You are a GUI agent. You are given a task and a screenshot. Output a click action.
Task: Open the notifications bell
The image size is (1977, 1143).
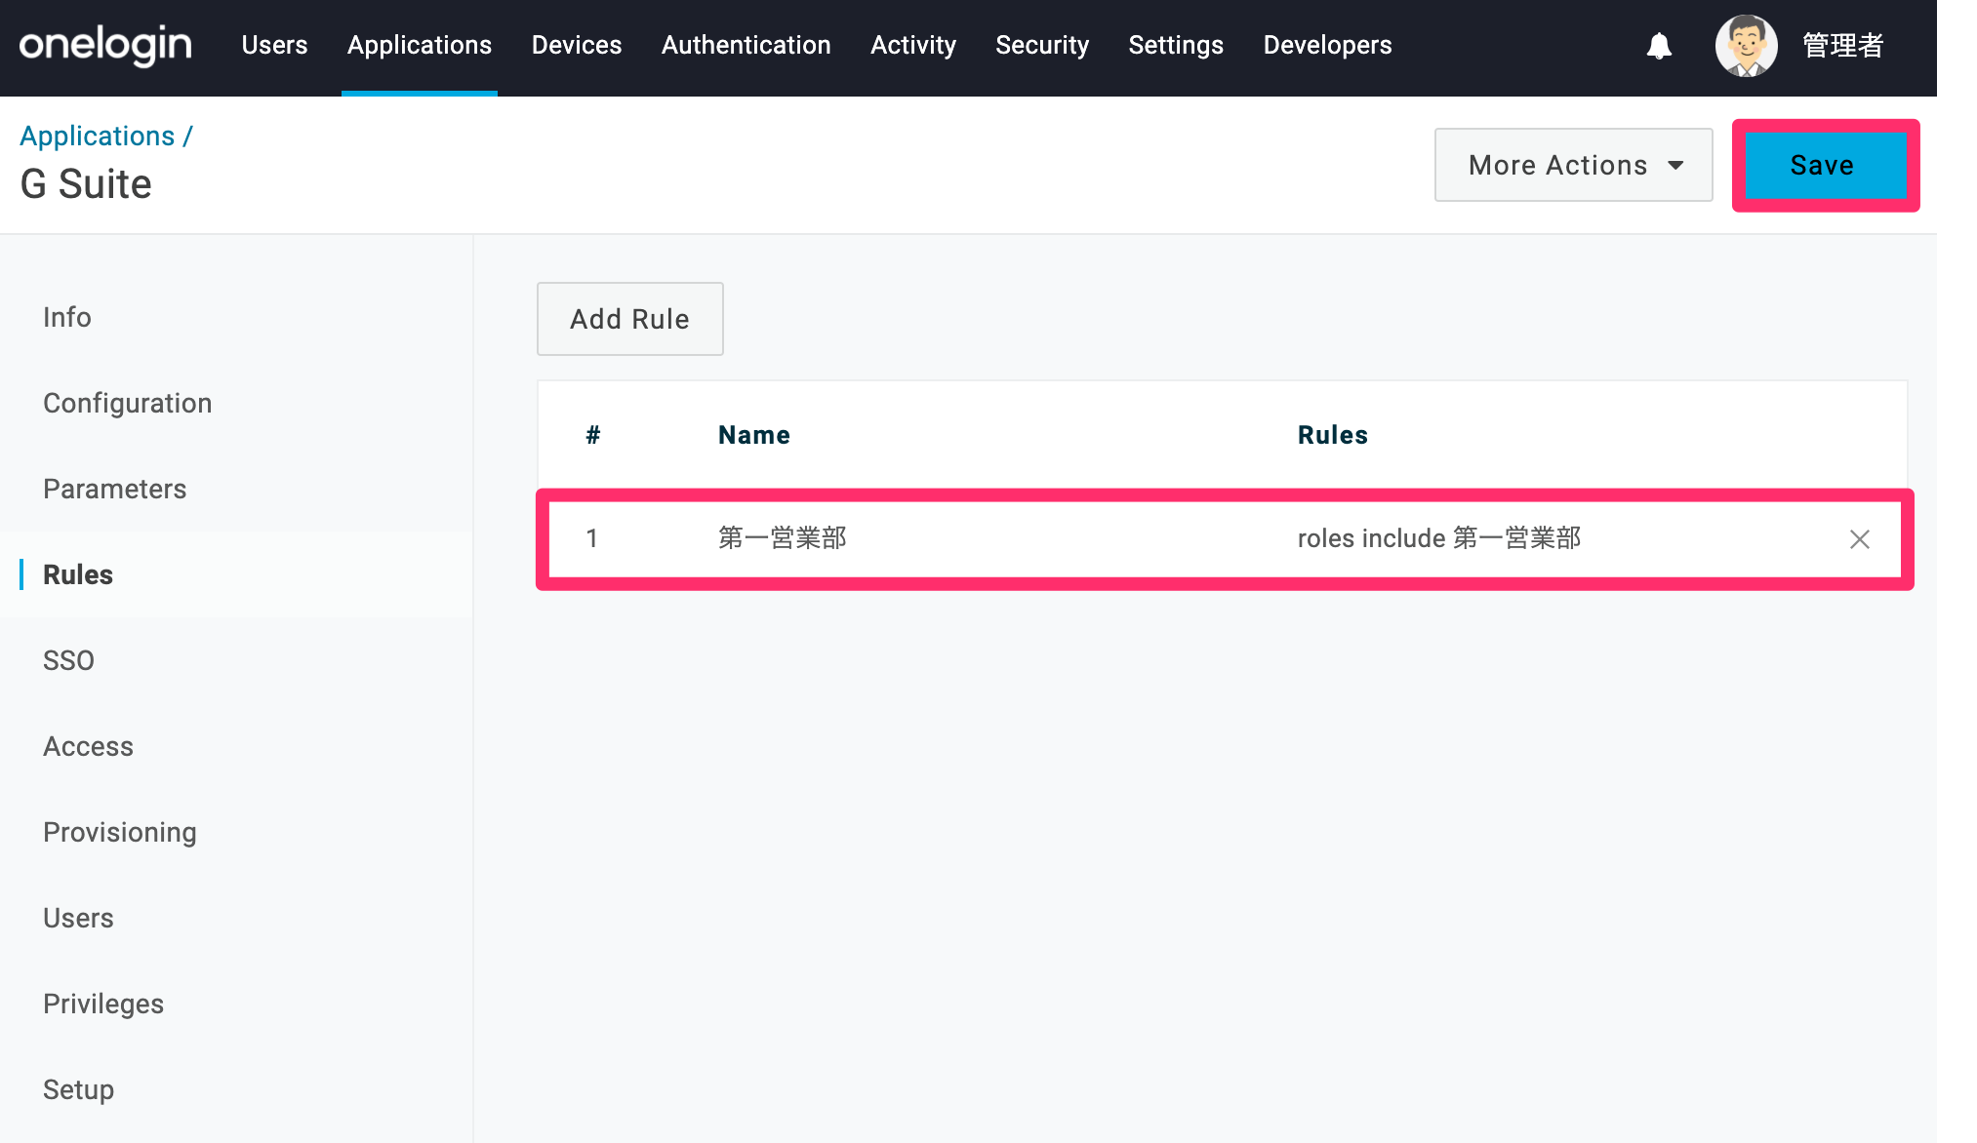[1659, 46]
